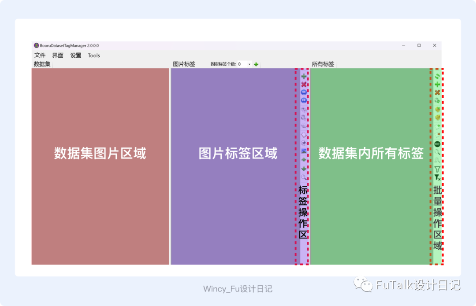
Task: Redo tag edit with blue forward arrows
Action: tap(303, 99)
